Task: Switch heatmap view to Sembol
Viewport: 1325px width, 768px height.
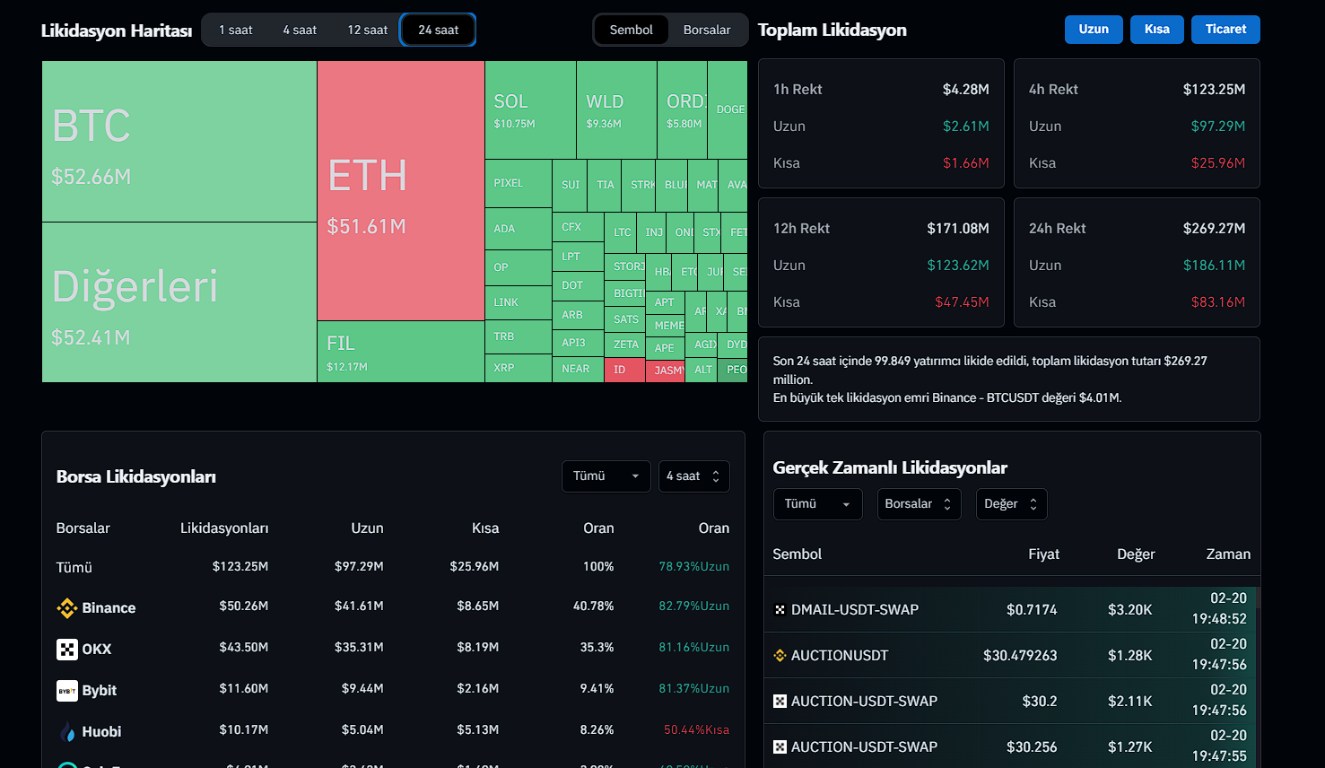Action: 631,30
